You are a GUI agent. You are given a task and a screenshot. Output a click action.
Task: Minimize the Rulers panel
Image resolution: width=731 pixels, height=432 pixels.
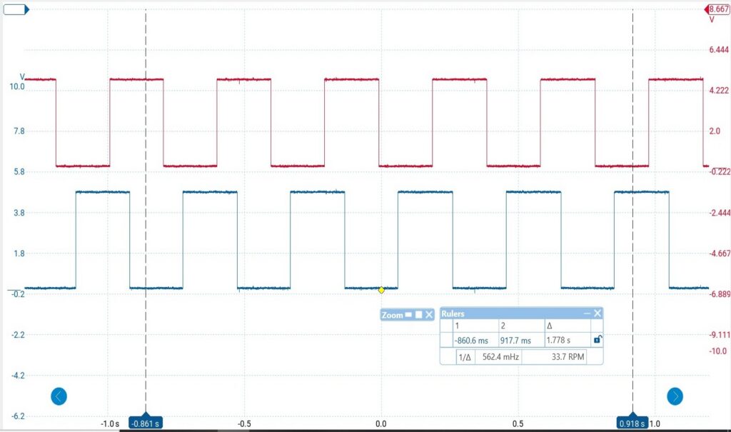pos(587,313)
